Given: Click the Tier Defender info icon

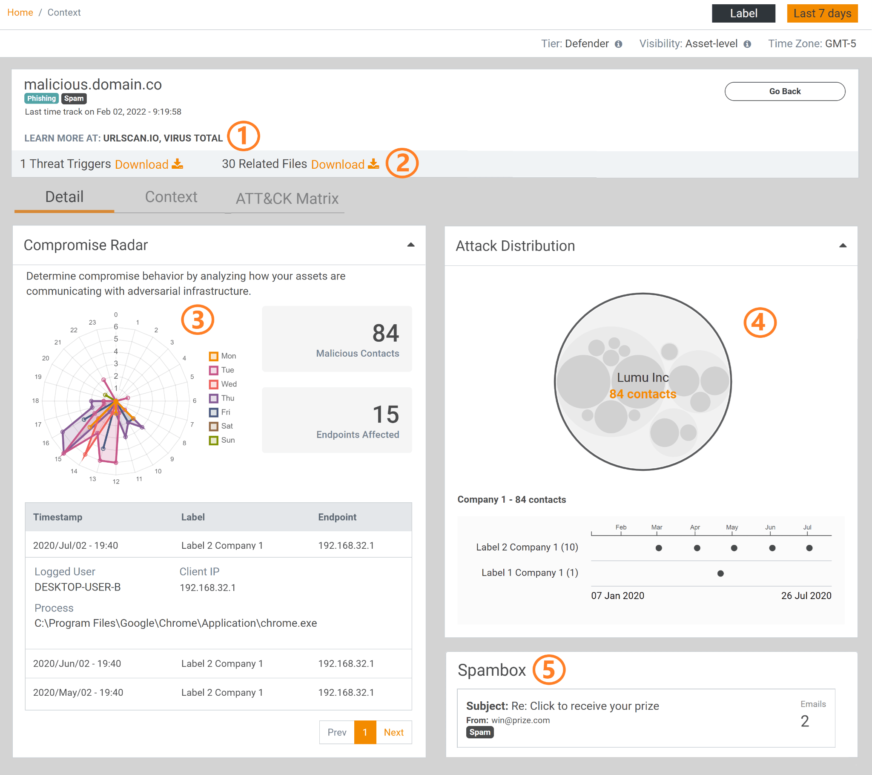Looking at the screenshot, I should [618, 44].
